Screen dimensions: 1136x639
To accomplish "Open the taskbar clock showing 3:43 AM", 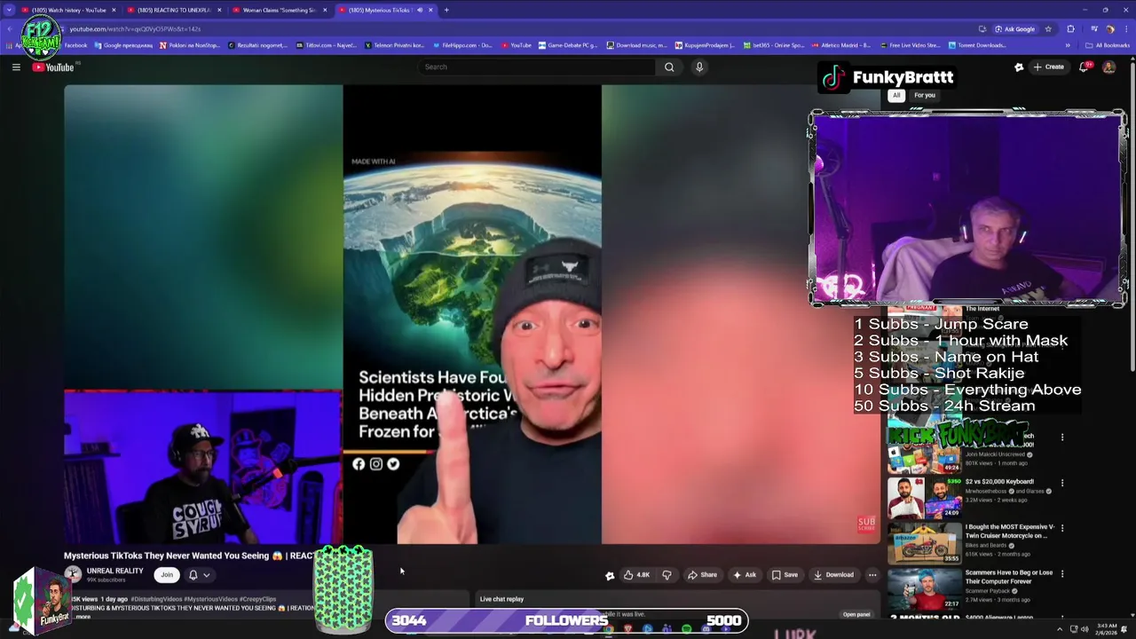I will tap(1107, 629).
